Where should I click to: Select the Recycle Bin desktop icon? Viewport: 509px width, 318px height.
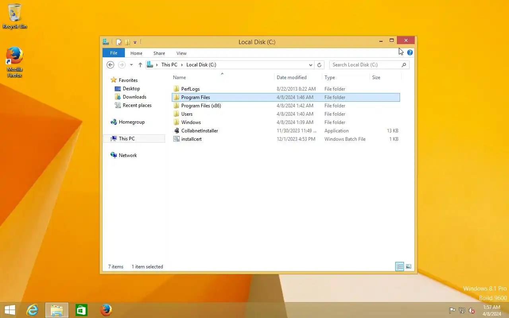point(15,16)
